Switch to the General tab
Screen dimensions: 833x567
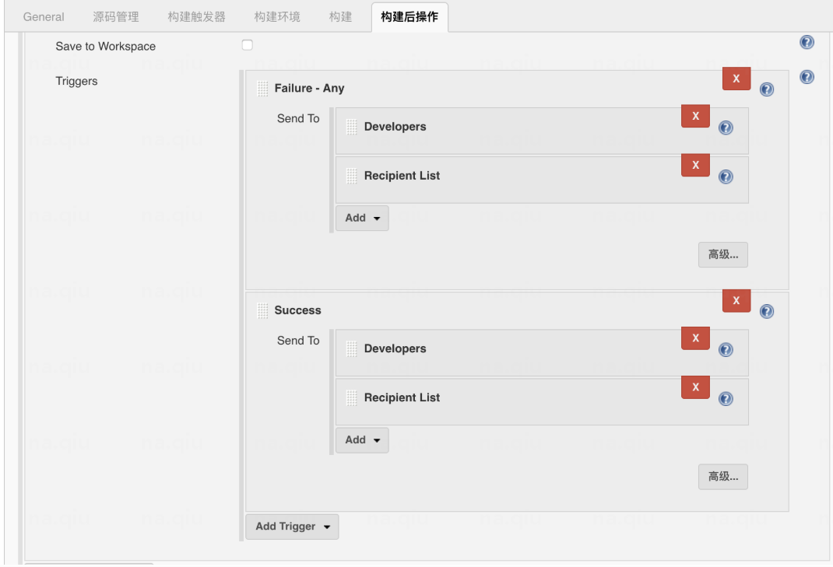44,17
